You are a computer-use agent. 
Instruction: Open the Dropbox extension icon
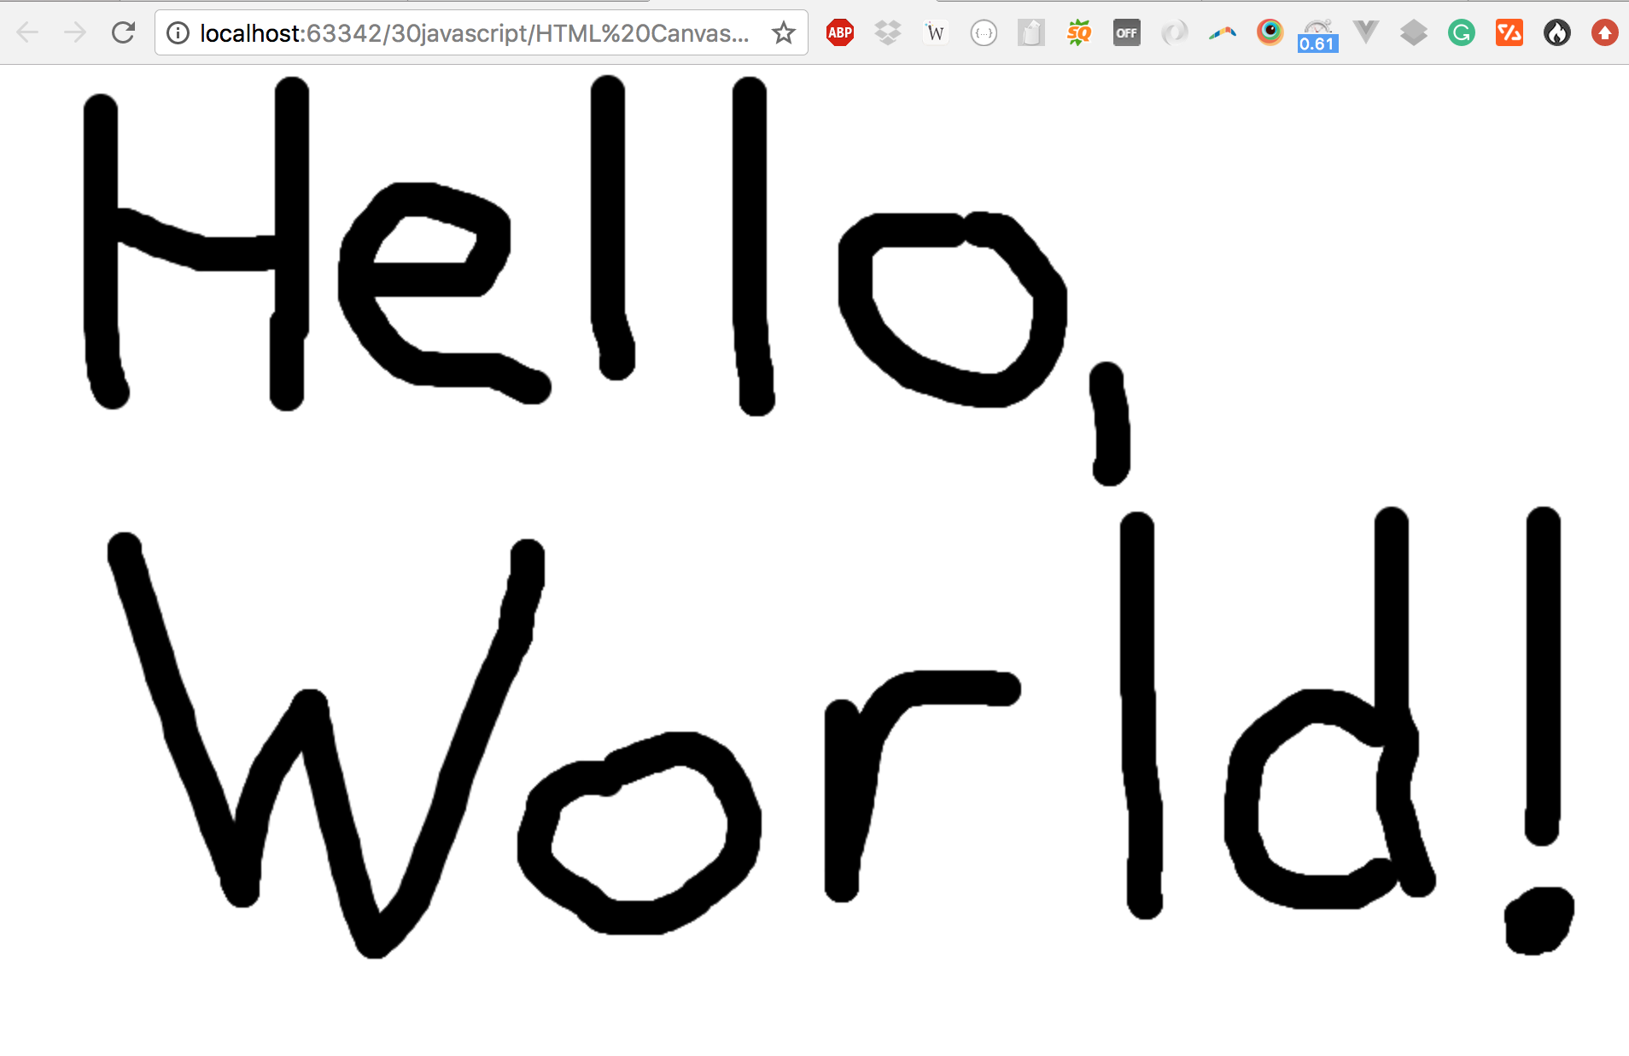click(x=888, y=33)
